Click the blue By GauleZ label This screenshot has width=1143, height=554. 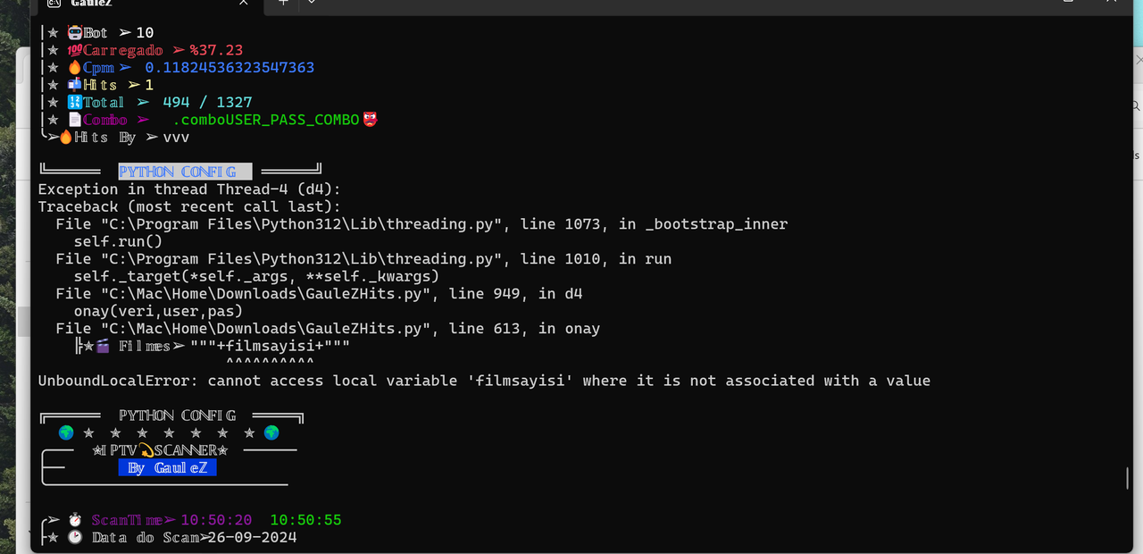[168, 468]
